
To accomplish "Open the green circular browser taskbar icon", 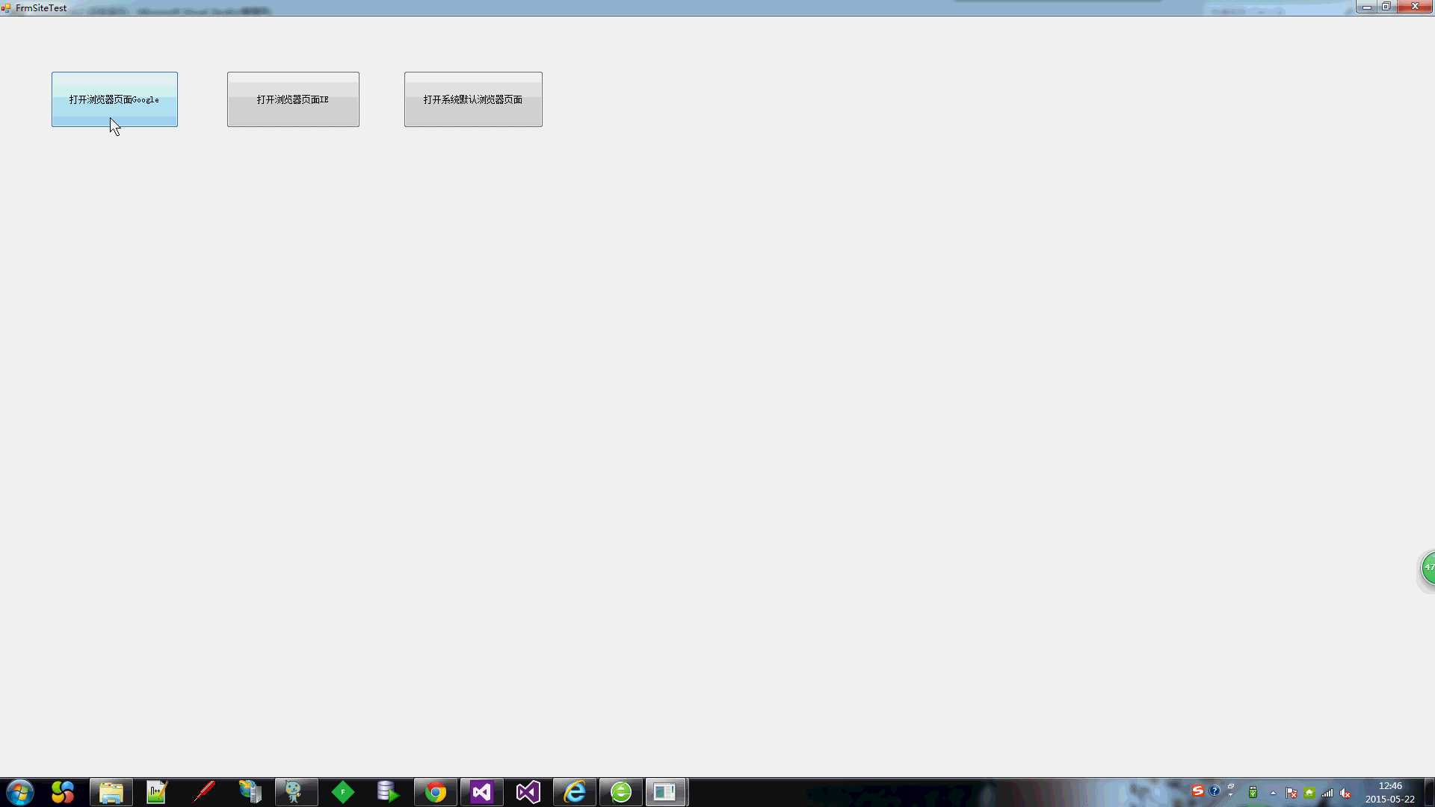I will pyautogui.click(x=621, y=792).
